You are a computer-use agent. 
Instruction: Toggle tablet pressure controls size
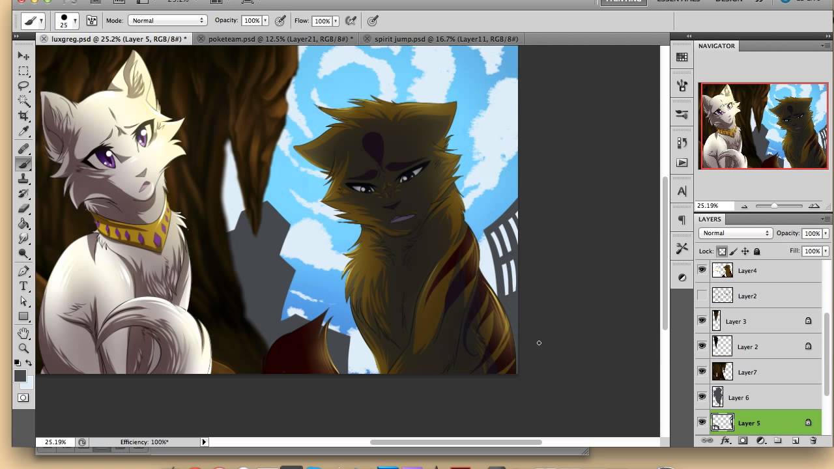click(373, 21)
